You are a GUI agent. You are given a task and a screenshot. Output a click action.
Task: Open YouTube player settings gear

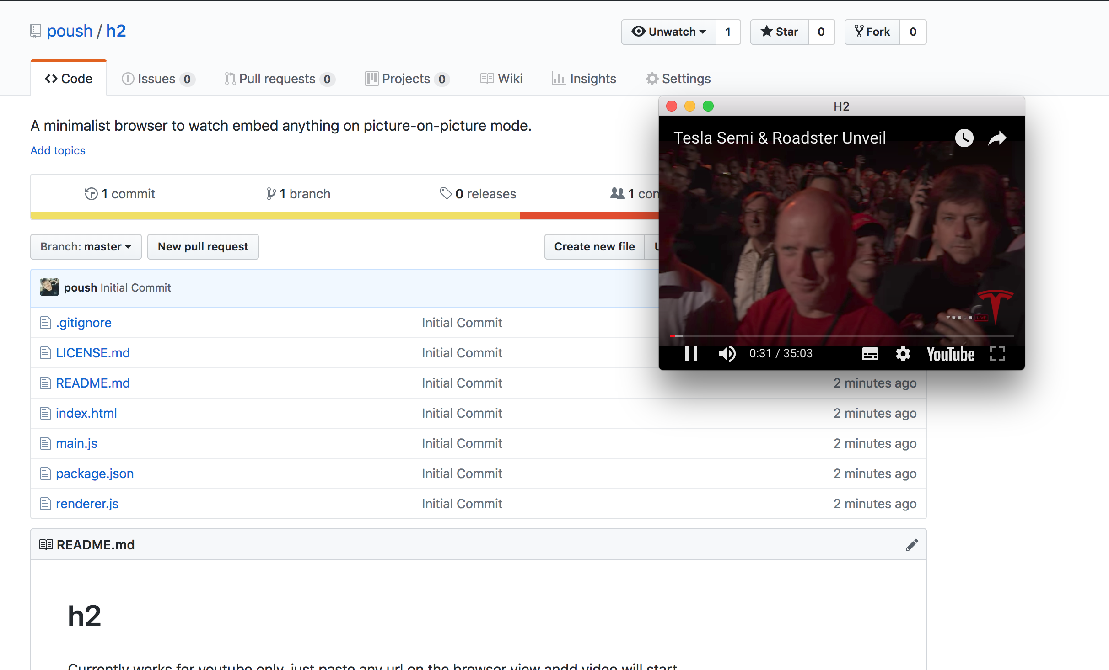(903, 354)
